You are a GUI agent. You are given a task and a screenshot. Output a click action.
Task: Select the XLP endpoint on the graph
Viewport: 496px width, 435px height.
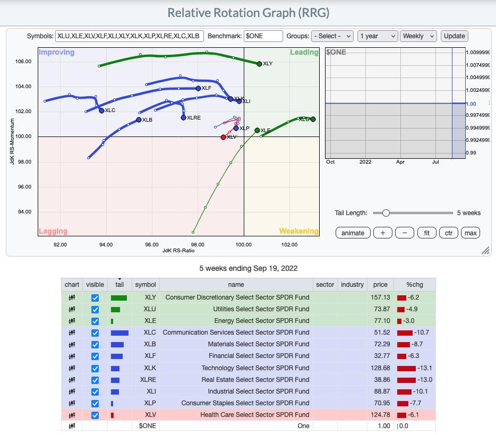[x=236, y=128]
